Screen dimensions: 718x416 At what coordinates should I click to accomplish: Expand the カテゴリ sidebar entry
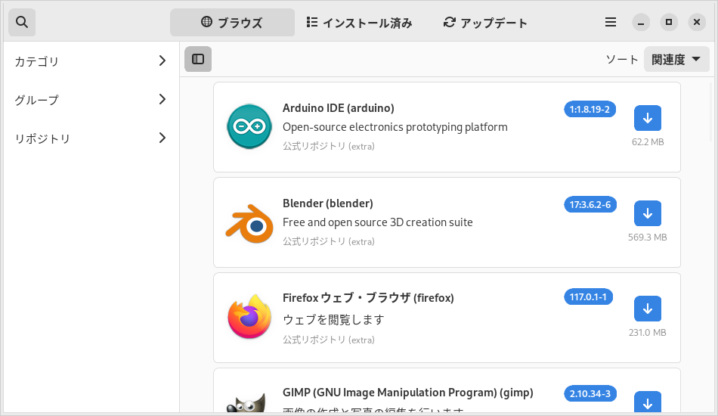(x=90, y=61)
